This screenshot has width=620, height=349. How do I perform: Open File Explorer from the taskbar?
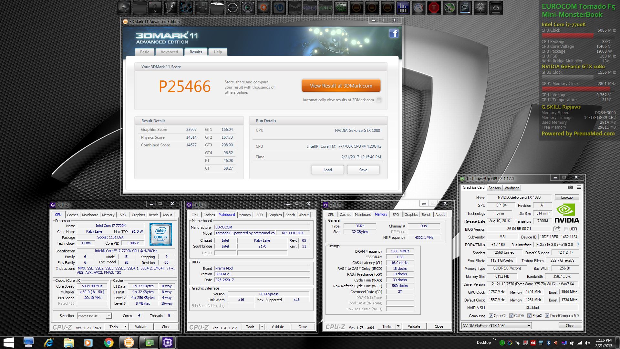[68, 343]
